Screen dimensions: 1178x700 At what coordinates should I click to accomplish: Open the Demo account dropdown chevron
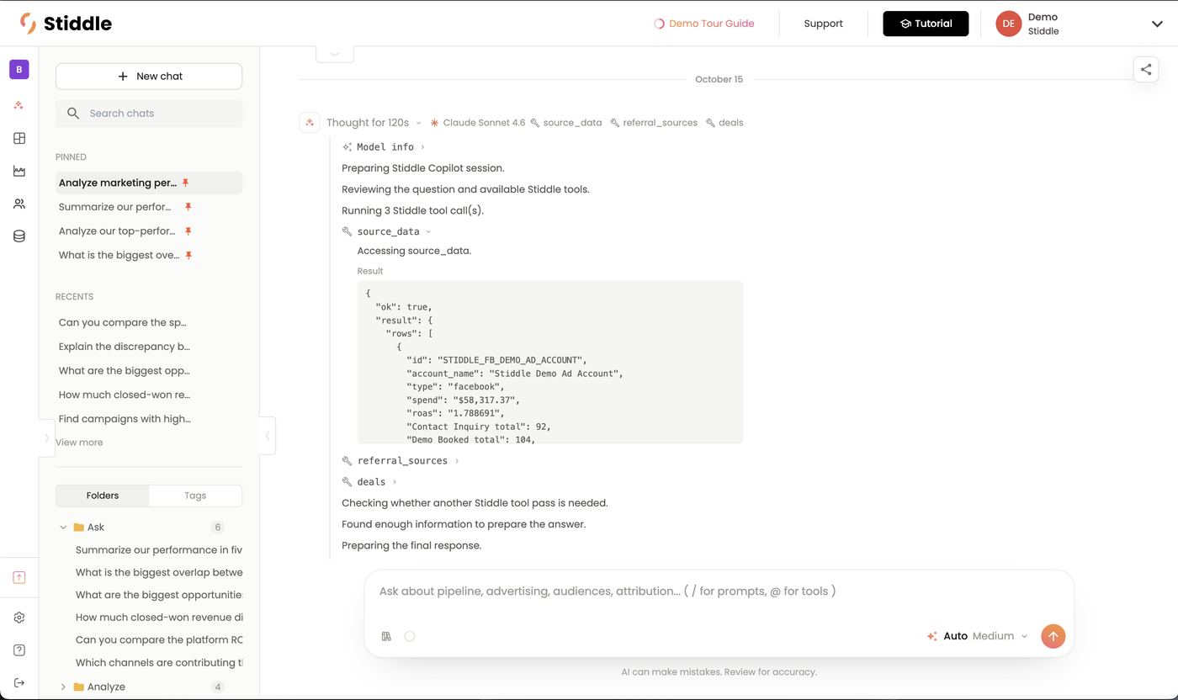coord(1157,24)
